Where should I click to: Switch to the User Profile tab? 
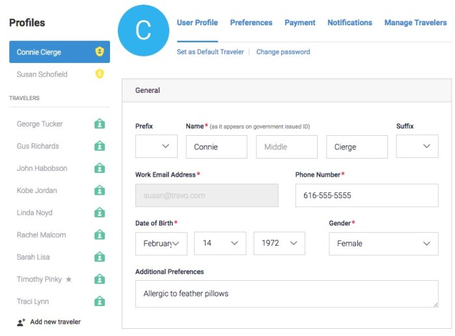pos(197,23)
